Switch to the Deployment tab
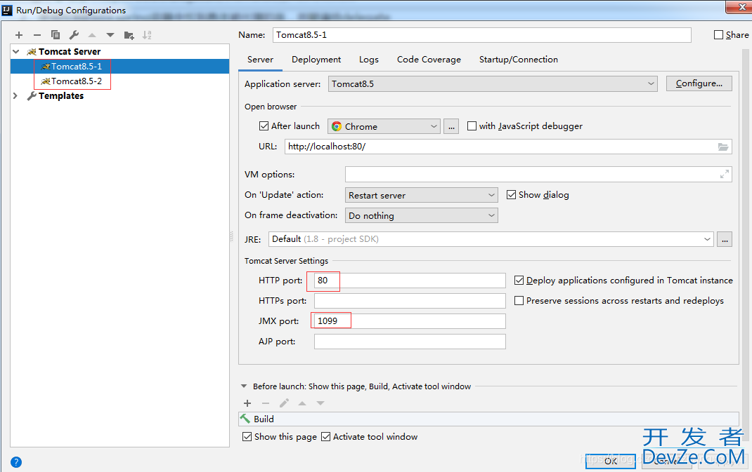The width and height of the screenshot is (752, 472). point(316,60)
